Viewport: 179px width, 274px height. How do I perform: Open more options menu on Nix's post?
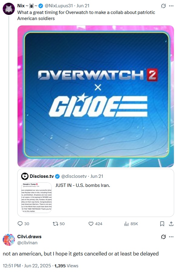pos(171,6)
